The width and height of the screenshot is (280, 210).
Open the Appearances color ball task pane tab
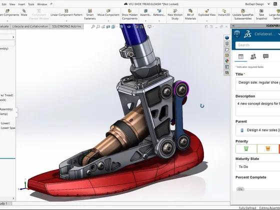[x=227, y=61]
